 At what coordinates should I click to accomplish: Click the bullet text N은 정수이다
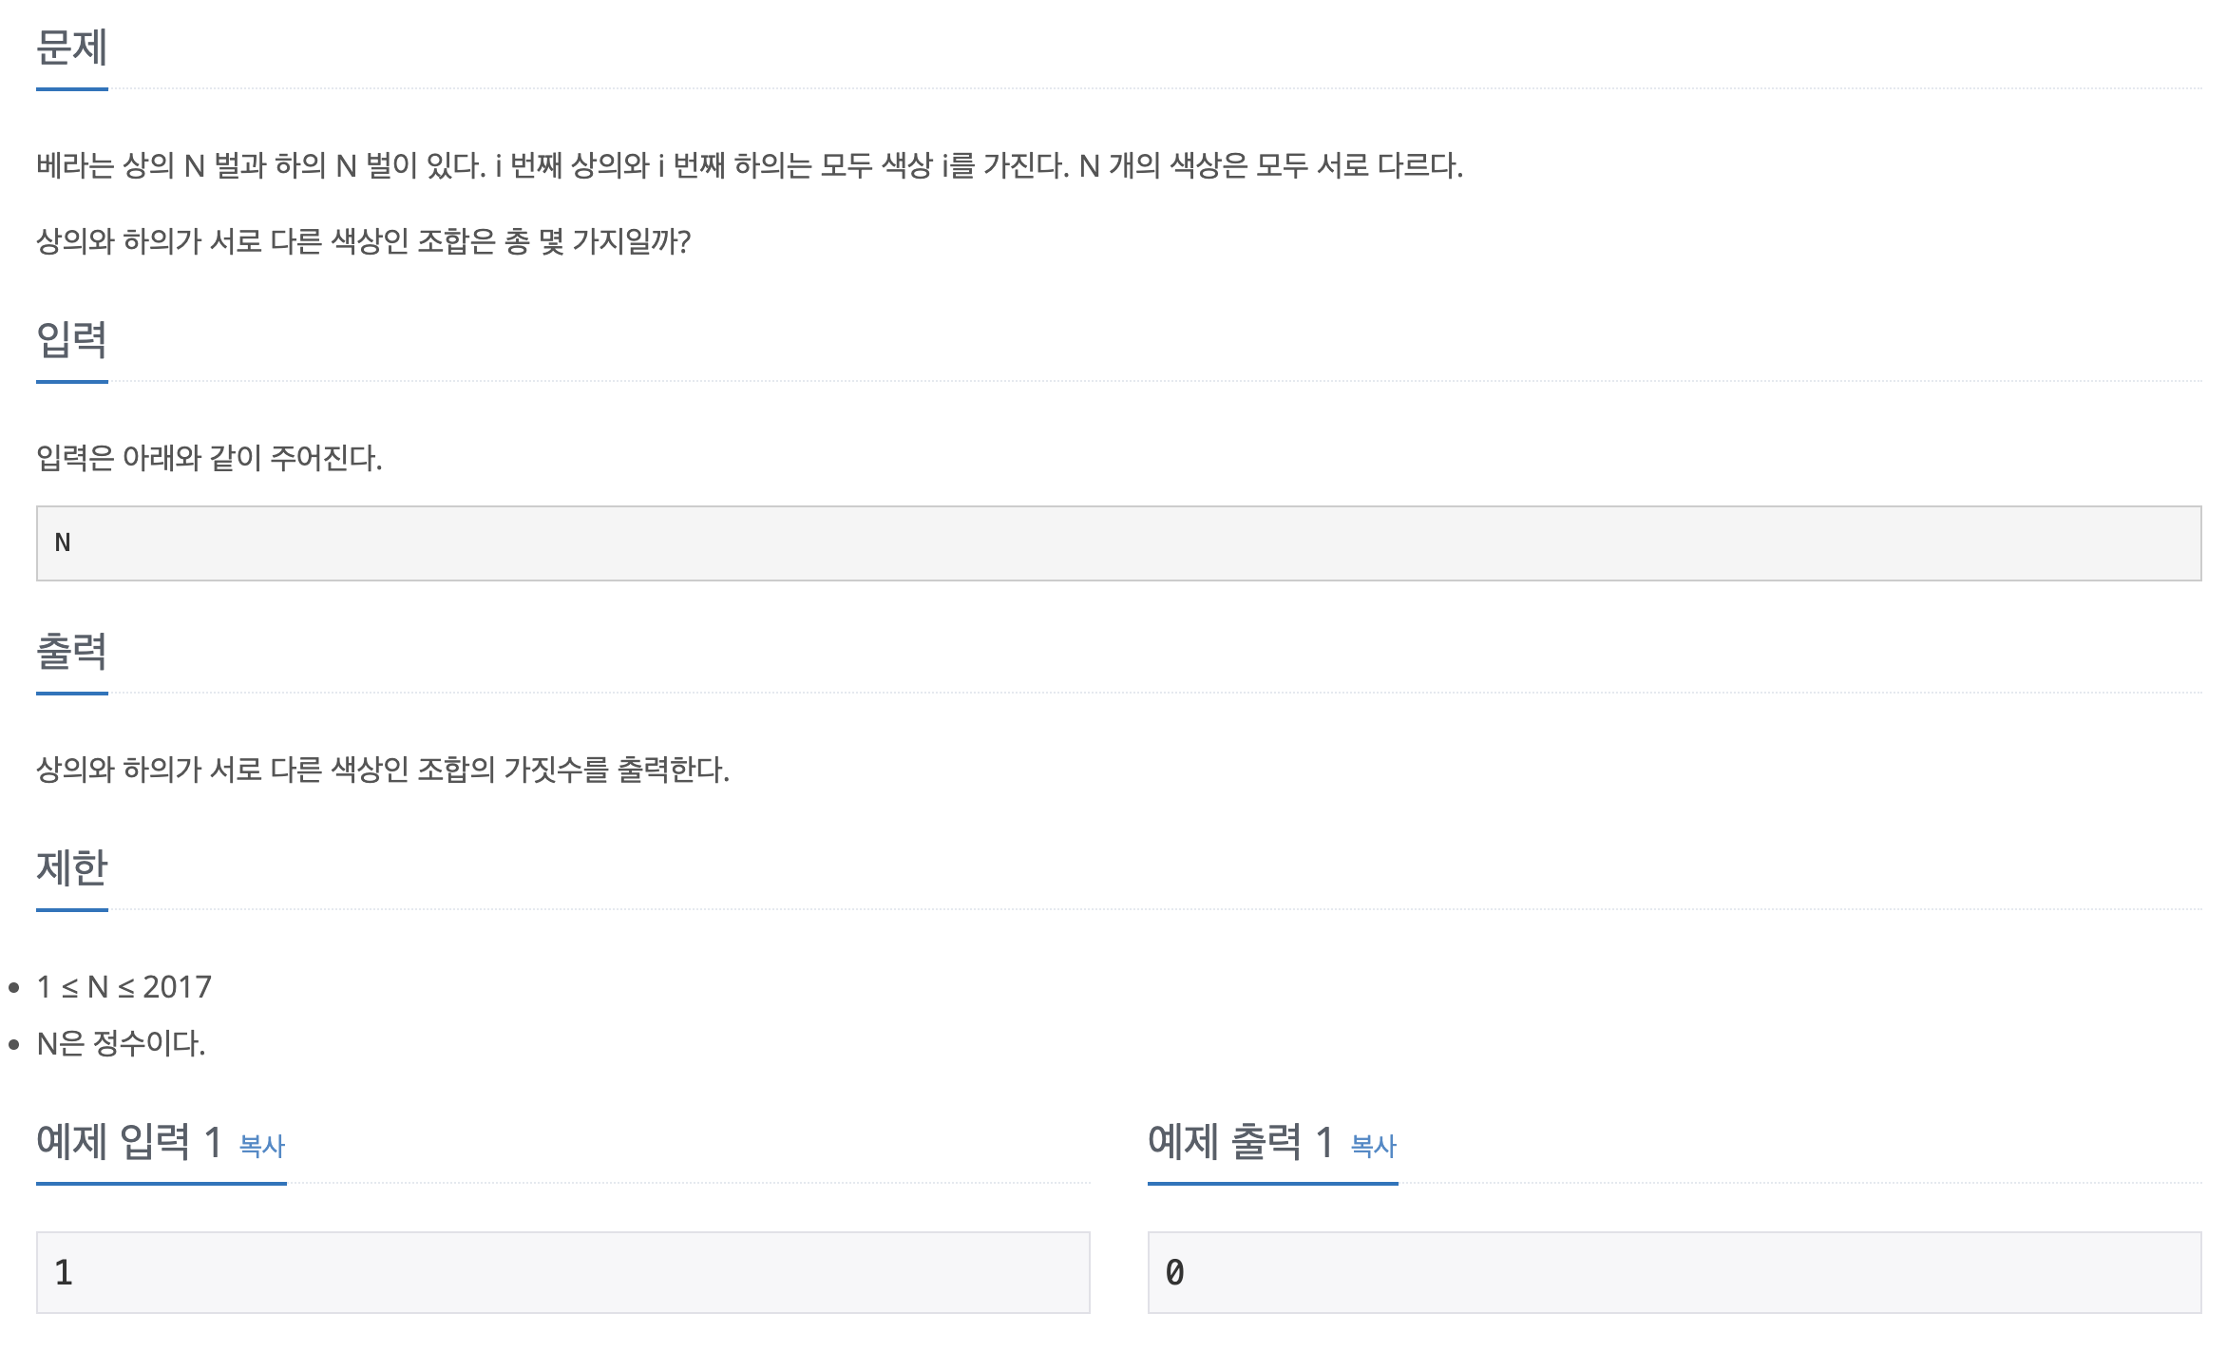coord(121,1043)
